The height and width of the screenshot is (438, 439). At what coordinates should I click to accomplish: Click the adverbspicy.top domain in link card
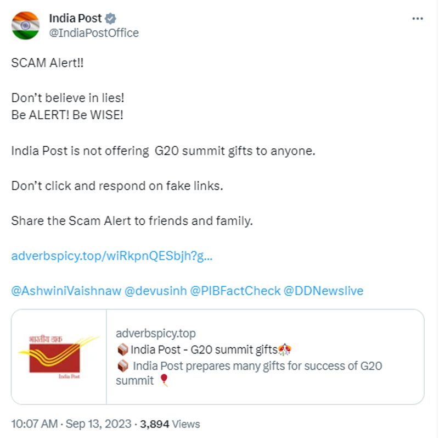[x=156, y=334]
